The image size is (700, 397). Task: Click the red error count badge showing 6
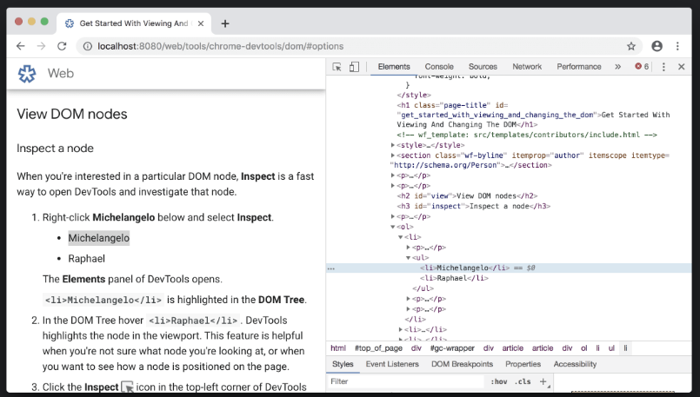tap(642, 67)
